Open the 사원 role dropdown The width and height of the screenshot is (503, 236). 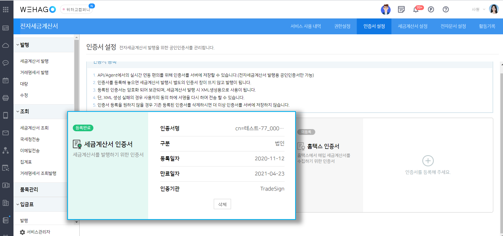(478, 10)
